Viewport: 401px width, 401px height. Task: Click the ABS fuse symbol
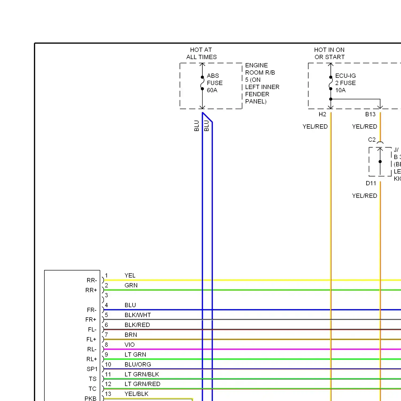[202, 83]
